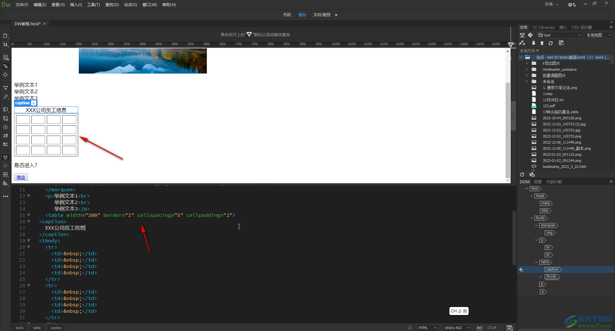615x331 pixels.
Task: Click the Apply Comment icon
Action: (5, 110)
